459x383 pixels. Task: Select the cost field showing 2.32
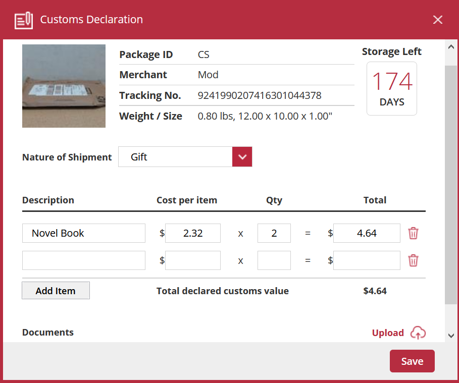(x=192, y=233)
